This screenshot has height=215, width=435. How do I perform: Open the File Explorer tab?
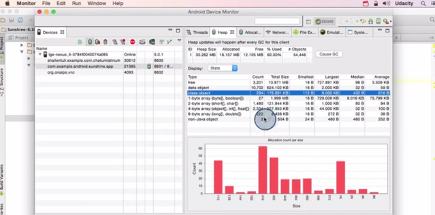(x=304, y=32)
